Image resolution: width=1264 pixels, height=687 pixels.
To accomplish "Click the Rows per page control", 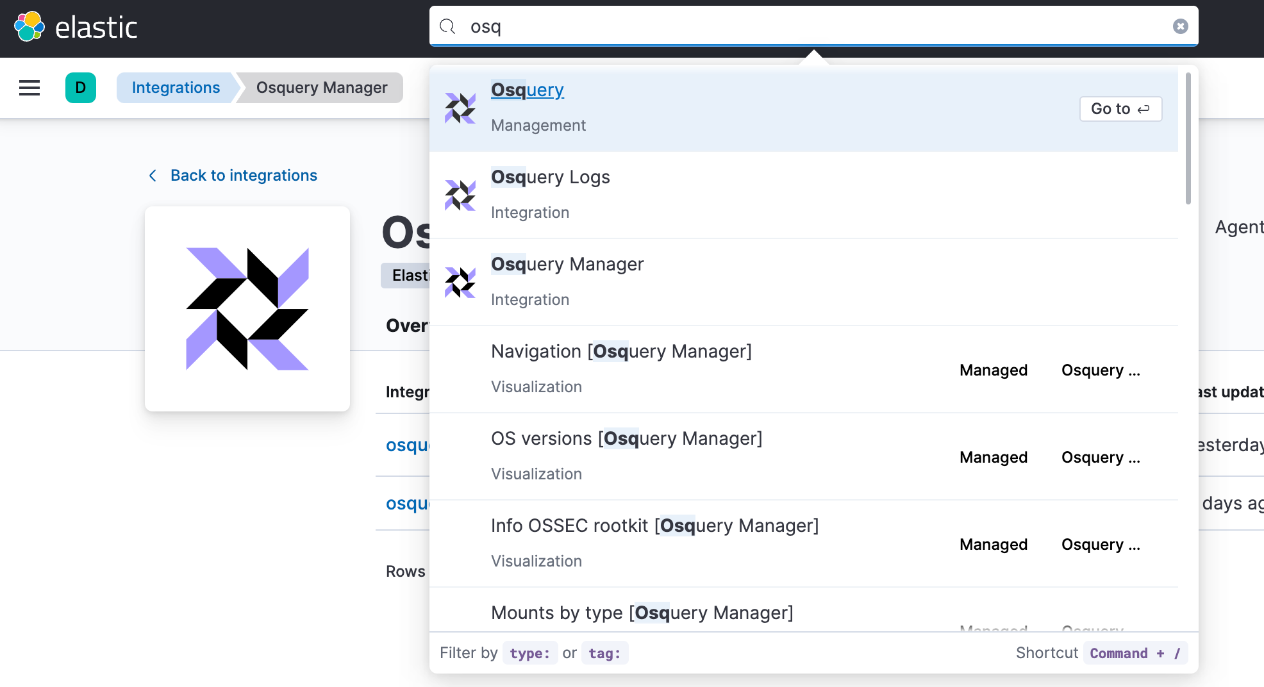I will (406, 571).
